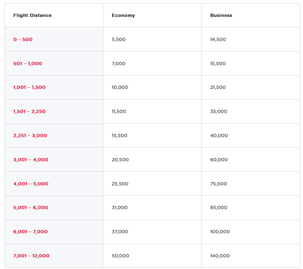Click the 25,500 economy value
This screenshot has height=269, width=303.
tap(120, 184)
